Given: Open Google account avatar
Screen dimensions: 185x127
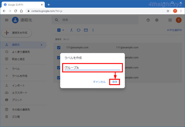Looking at the screenshot, I should [x=179, y=20].
